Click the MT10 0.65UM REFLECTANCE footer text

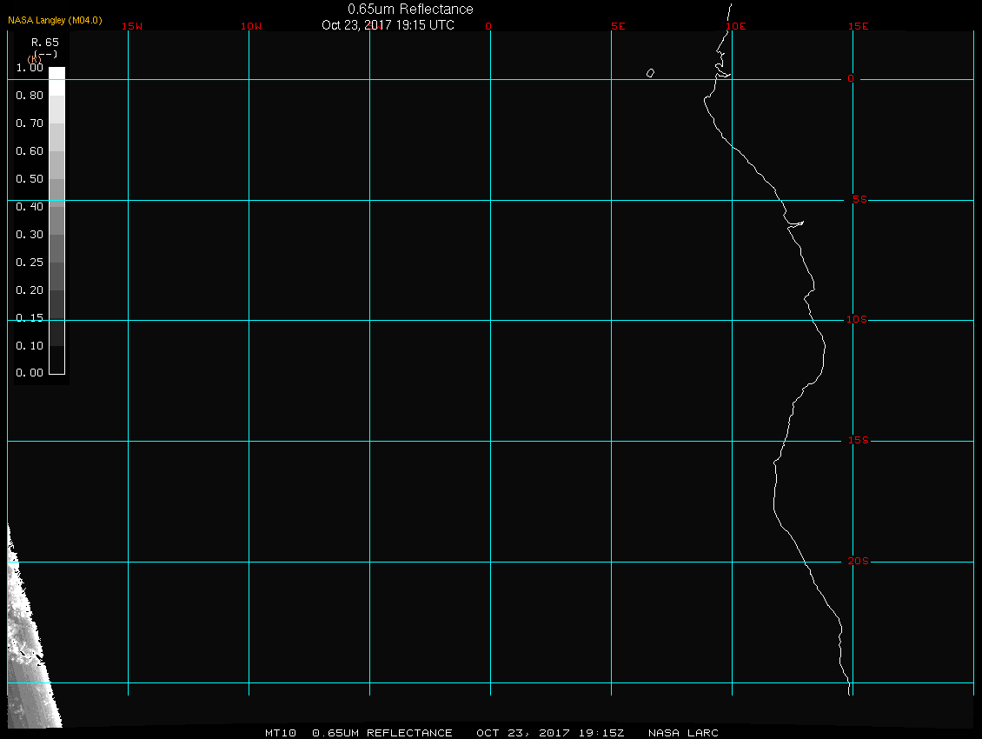[358, 733]
